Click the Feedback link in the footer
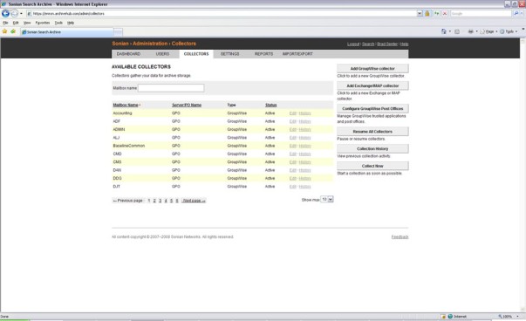The height and width of the screenshot is (321, 526). (400, 236)
